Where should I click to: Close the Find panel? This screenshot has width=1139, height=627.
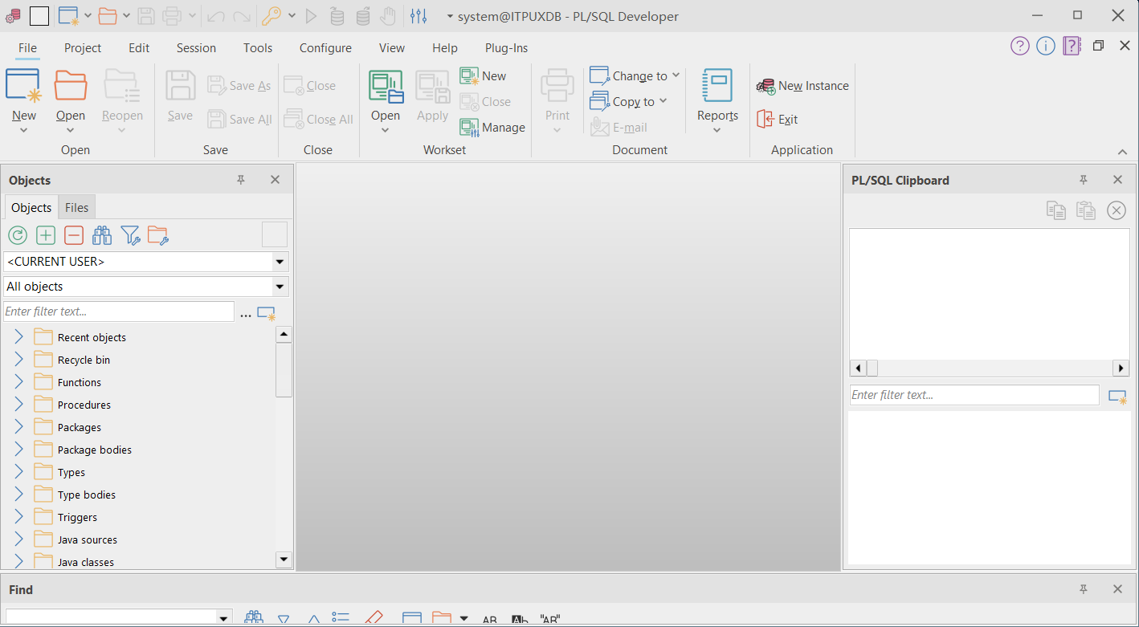point(1117,589)
